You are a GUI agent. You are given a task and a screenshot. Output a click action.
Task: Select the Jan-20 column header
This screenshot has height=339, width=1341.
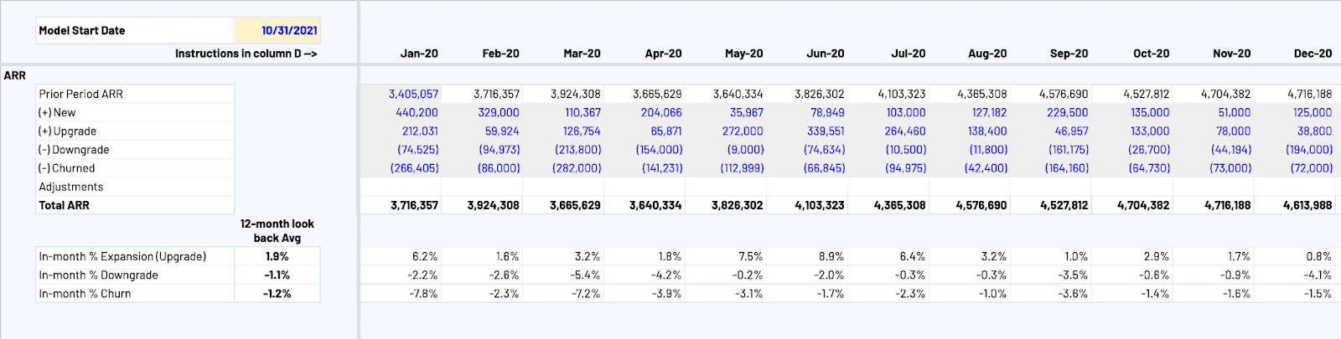coord(419,54)
